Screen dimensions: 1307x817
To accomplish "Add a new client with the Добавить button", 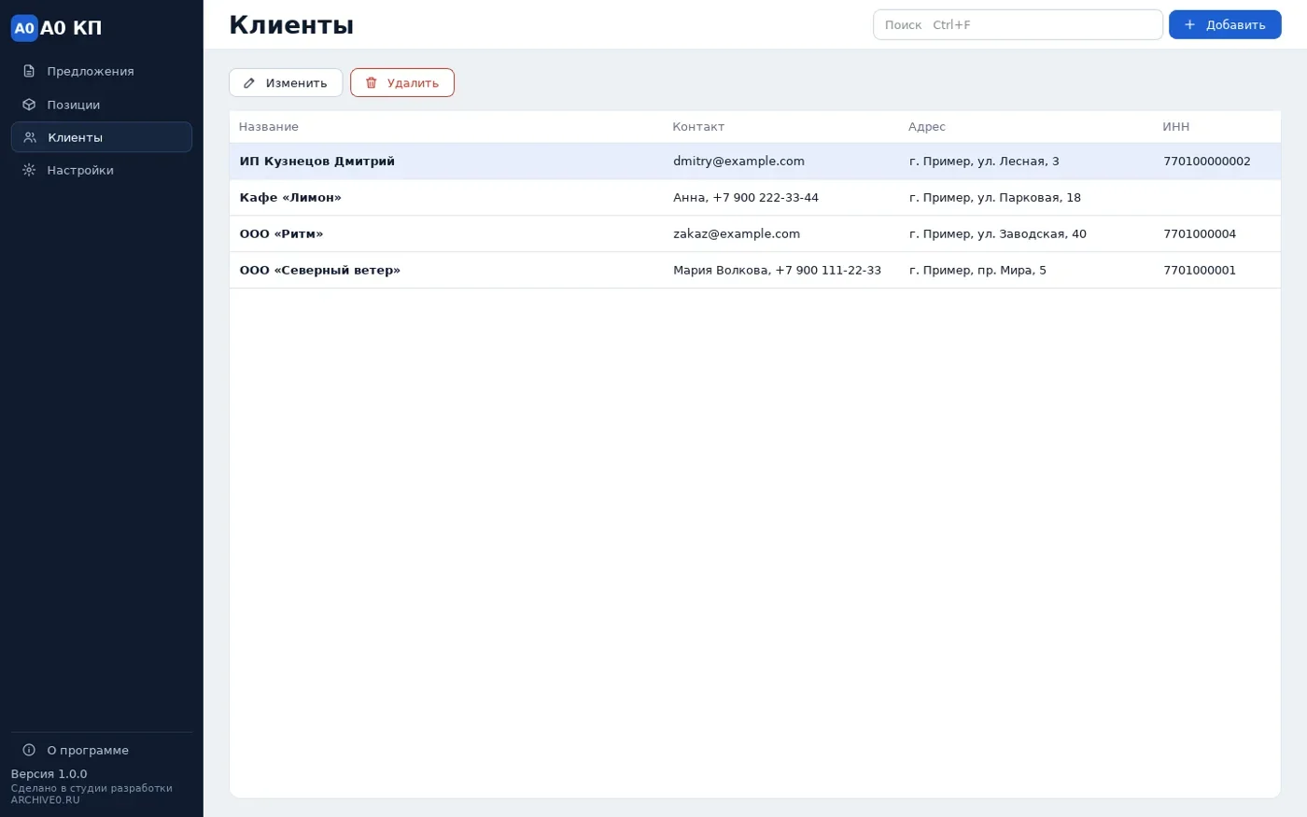I will 1225,25.
